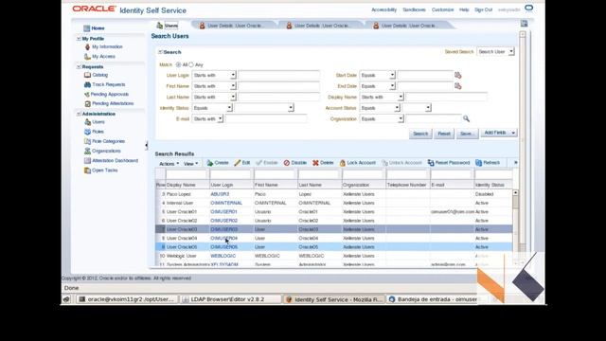This screenshot has height=341, width=606.
Task: Open OIMUSER01 user login link
Action: coord(223,212)
